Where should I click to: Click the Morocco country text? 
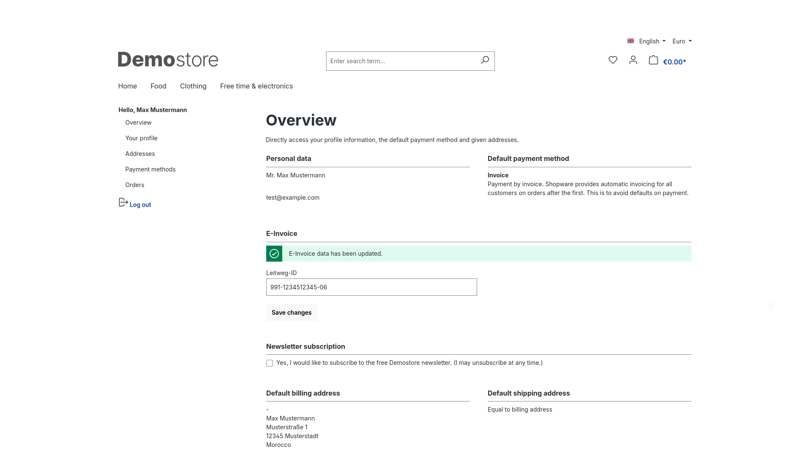pyautogui.click(x=278, y=445)
